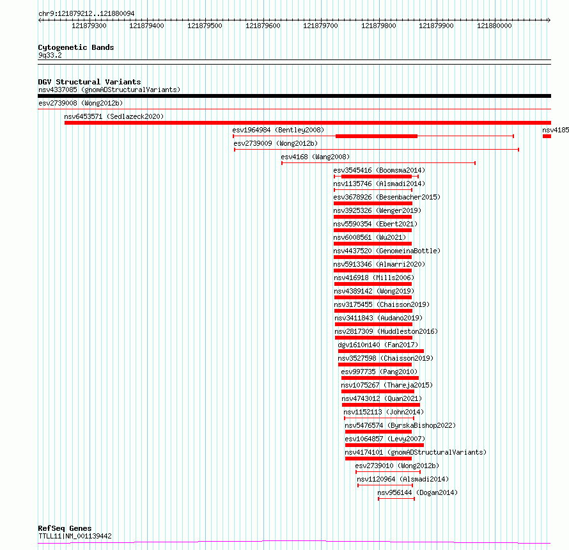Click nsv4389142 (Wong2019) label
Image resolution: width=569 pixels, height=550 pixels.
click(374, 291)
